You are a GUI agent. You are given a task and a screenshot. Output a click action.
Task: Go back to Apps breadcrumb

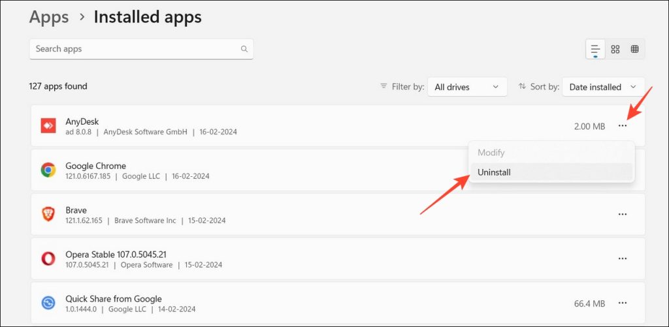point(49,17)
